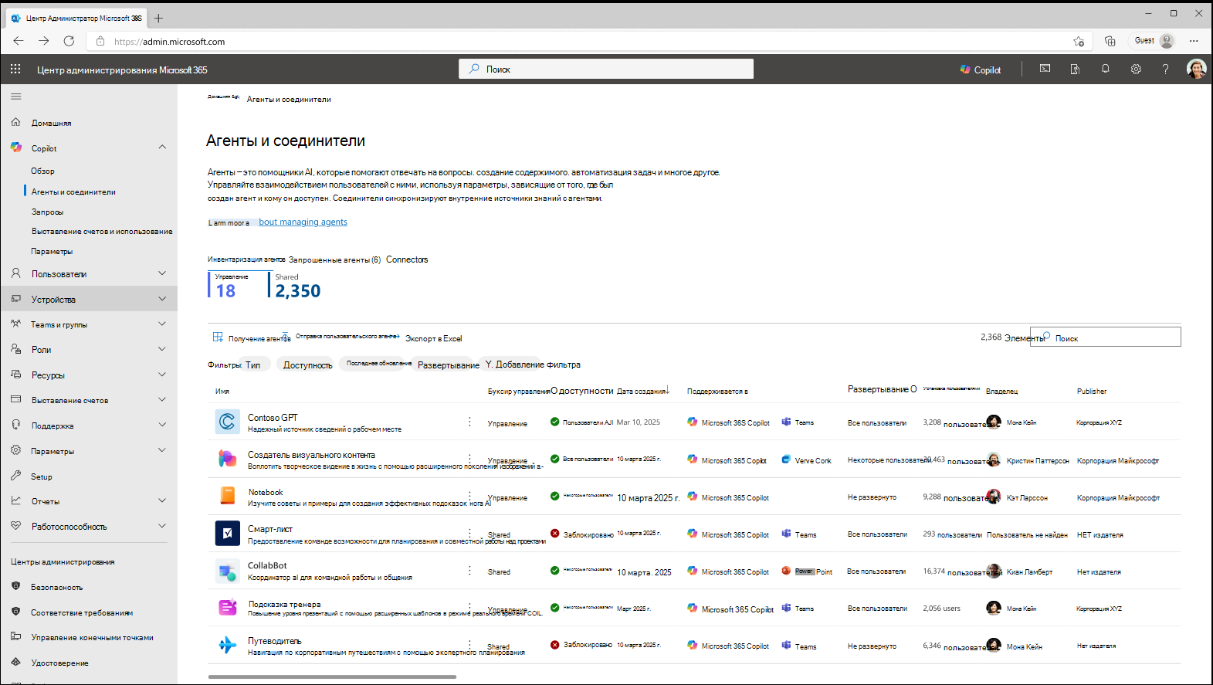Go to Домашняя in navigation

pyautogui.click(x=51, y=123)
